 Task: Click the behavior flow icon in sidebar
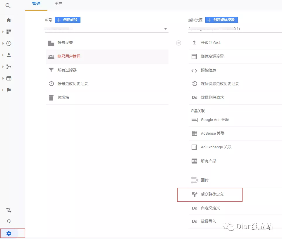[9, 67]
